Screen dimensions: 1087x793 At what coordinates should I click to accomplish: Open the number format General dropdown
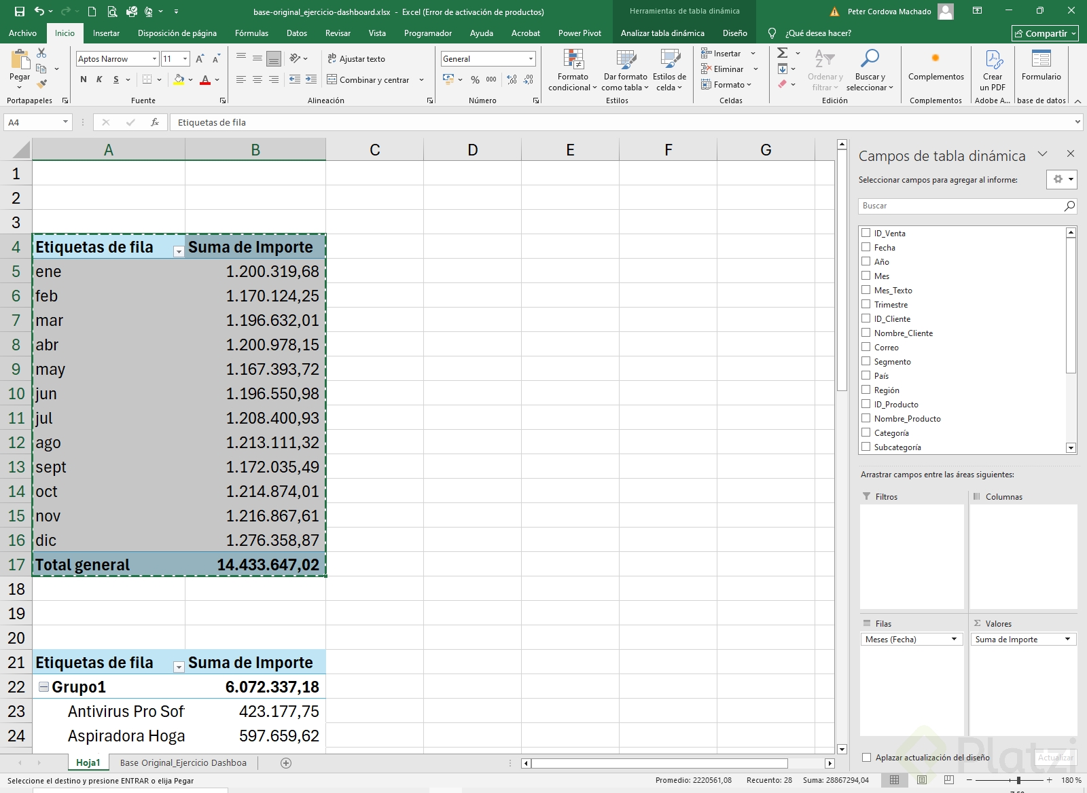point(531,59)
